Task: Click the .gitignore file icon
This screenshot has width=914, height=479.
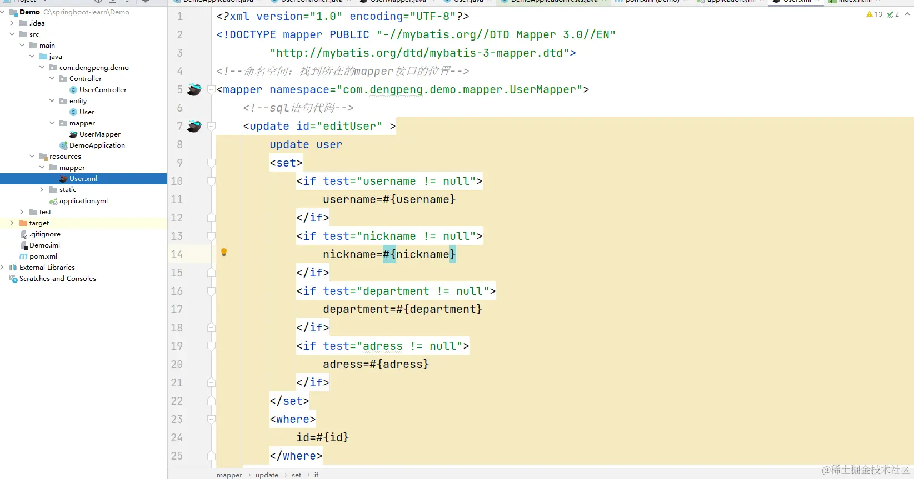Action: [x=23, y=234]
